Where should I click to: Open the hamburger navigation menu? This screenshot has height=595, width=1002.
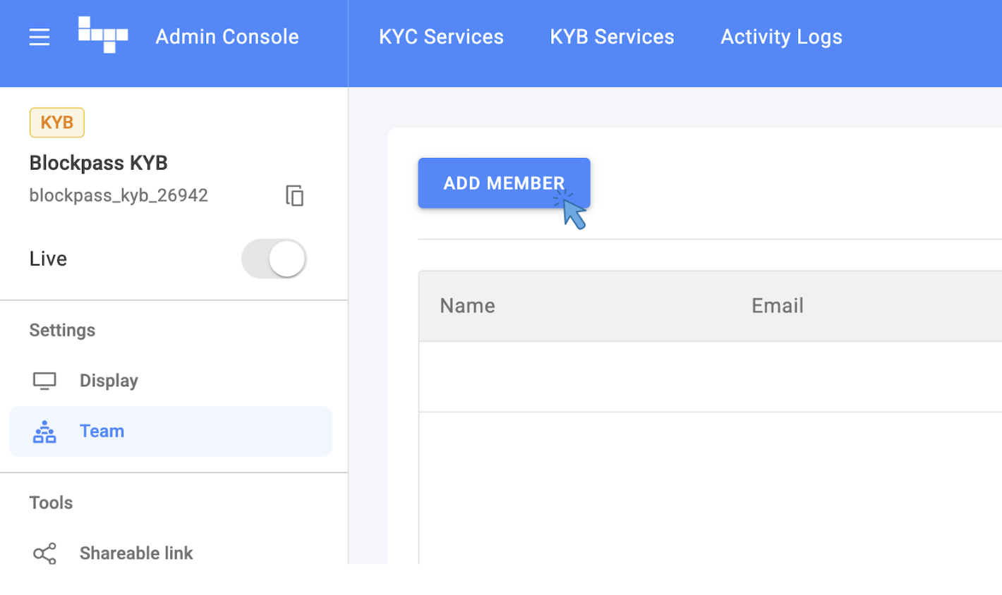pos(40,37)
